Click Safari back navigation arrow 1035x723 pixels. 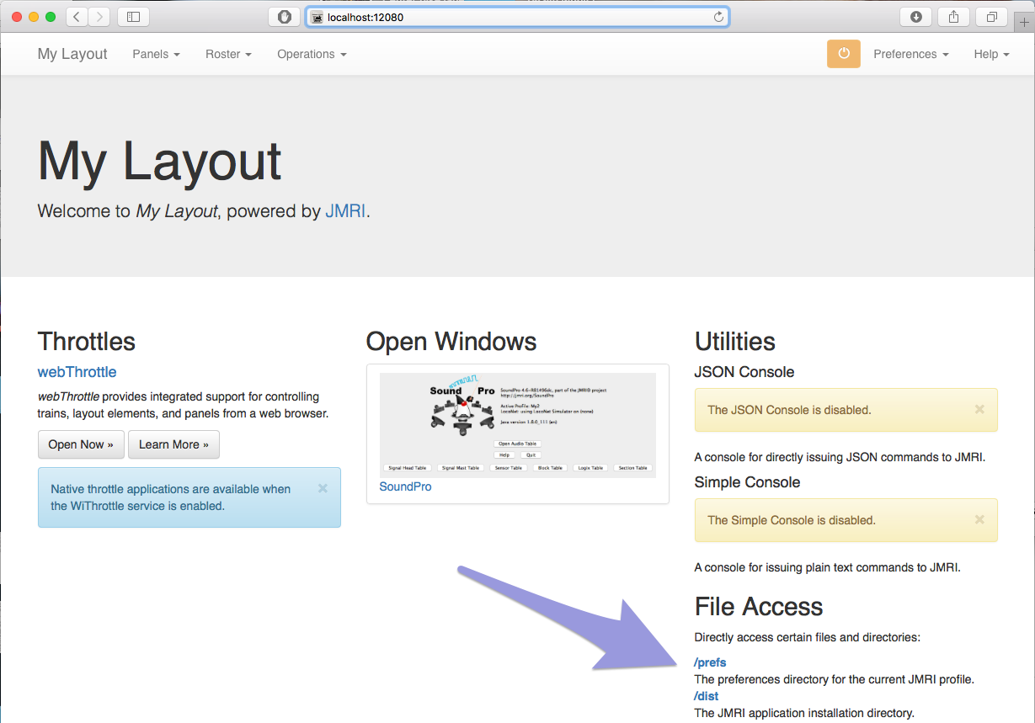tap(77, 17)
